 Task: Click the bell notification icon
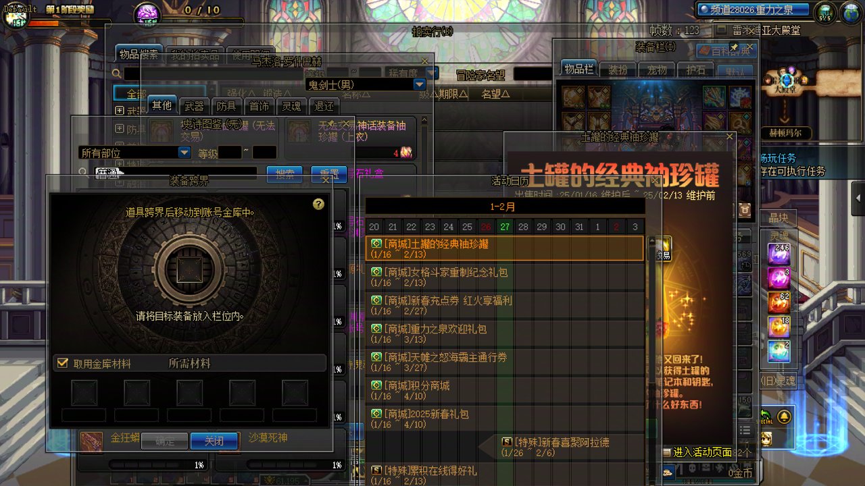784,416
